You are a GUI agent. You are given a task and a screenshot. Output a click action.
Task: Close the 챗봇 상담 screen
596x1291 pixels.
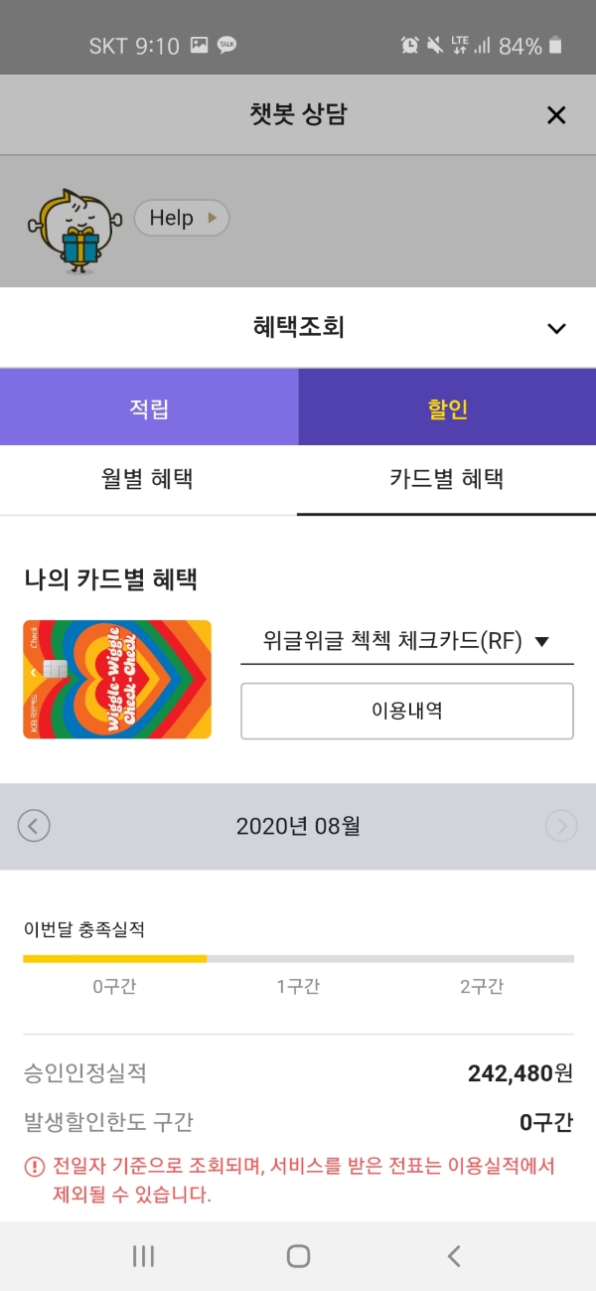click(555, 115)
